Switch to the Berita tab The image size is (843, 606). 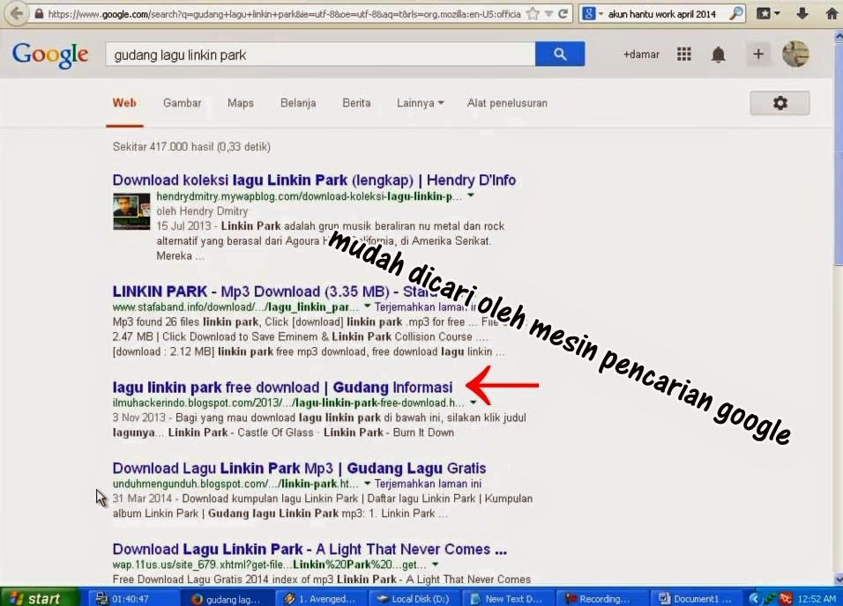pos(356,103)
